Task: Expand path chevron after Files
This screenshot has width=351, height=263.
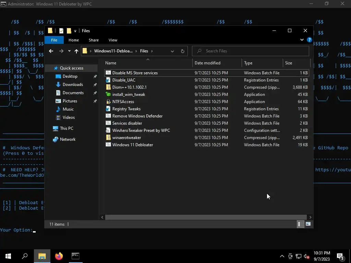Action: [x=152, y=51]
